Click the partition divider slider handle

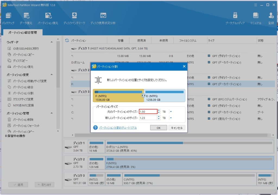tap(144, 95)
